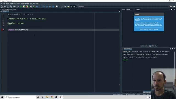Open the File menu

point(1,4)
